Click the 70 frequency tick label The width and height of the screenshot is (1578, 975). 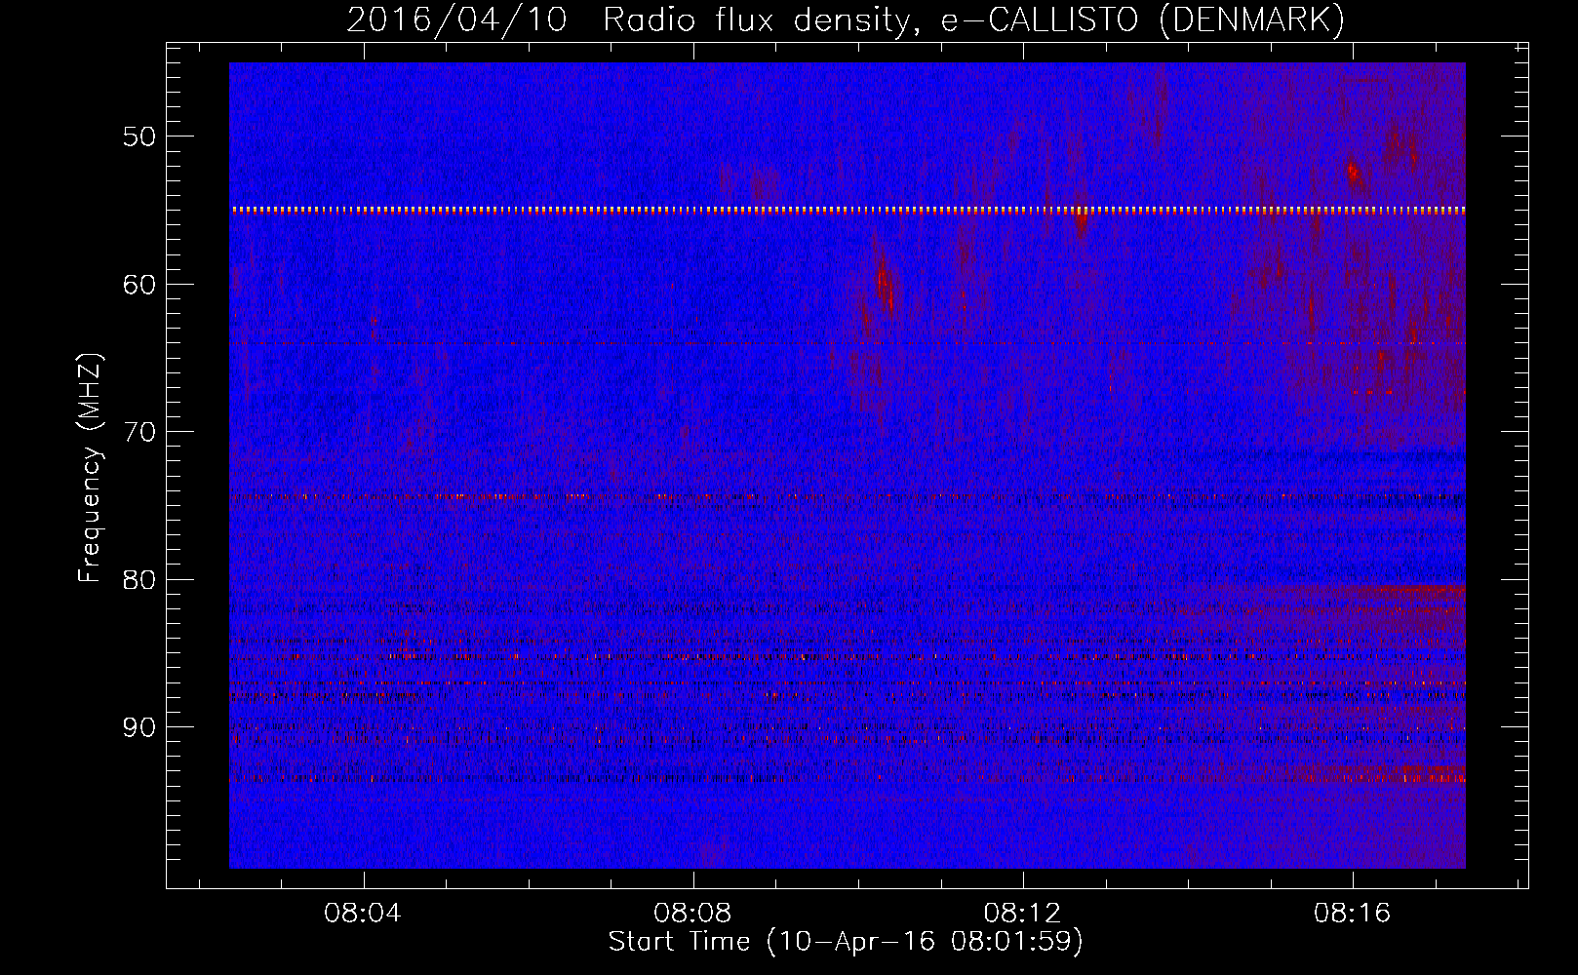click(139, 432)
